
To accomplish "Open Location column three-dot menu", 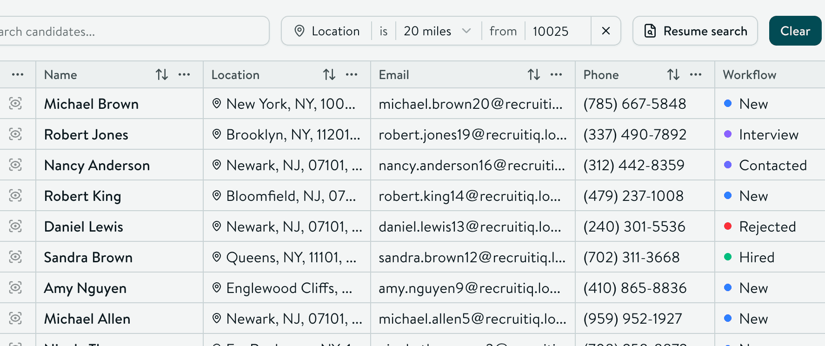I will (x=352, y=74).
